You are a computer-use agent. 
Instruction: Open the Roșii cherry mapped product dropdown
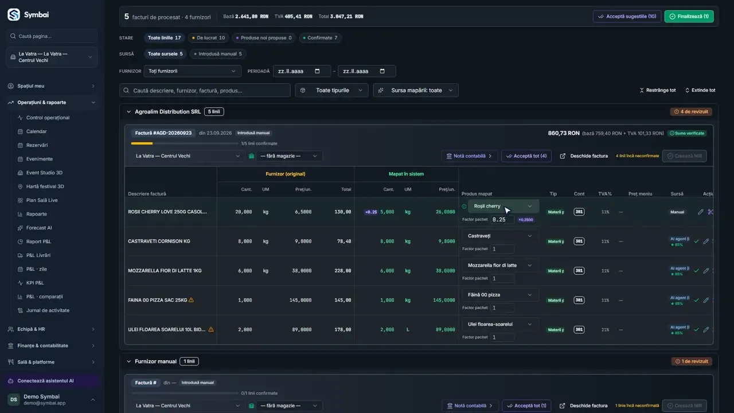pos(503,206)
